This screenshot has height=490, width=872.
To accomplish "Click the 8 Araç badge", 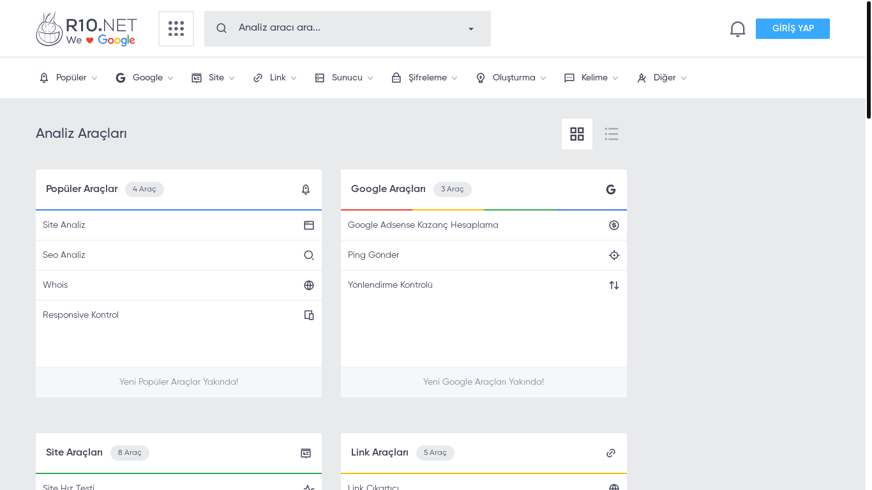I will [130, 453].
